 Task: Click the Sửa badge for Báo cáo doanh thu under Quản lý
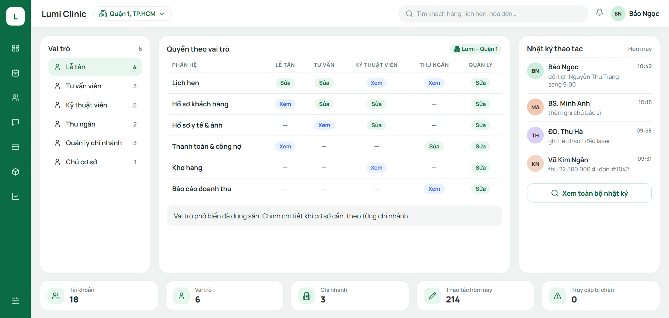480,189
